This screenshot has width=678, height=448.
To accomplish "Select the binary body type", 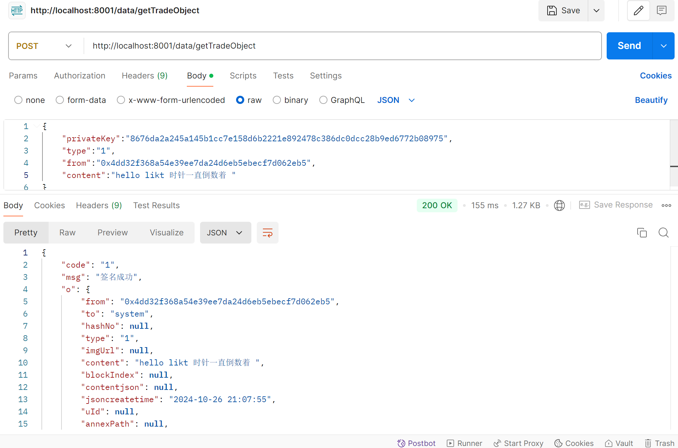I will (x=277, y=100).
